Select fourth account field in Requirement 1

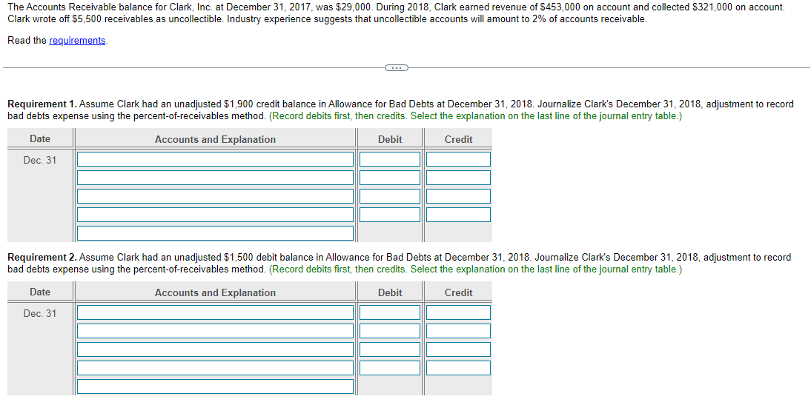click(216, 215)
